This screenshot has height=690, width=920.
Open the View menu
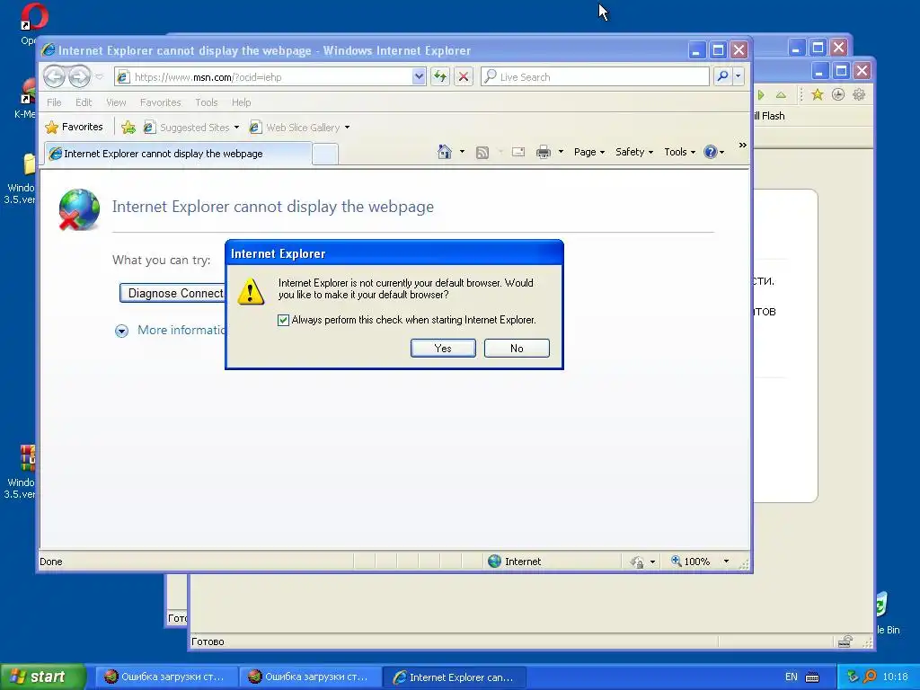[x=116, y=102]
